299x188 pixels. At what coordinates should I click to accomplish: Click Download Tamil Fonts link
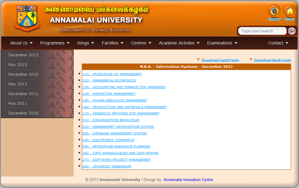click(220, 60)
